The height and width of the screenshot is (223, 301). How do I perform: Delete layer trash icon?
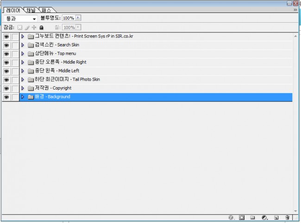click(287, 217)
